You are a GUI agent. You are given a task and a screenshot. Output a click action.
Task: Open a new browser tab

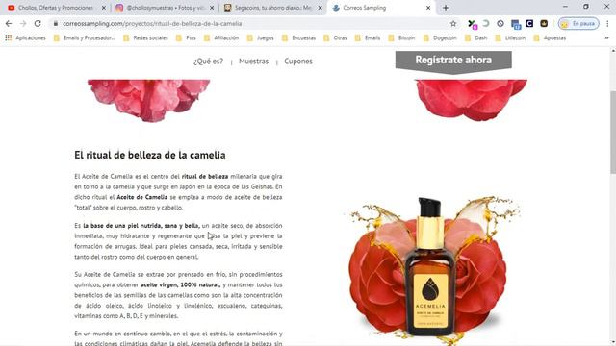(x=446, y=8)
